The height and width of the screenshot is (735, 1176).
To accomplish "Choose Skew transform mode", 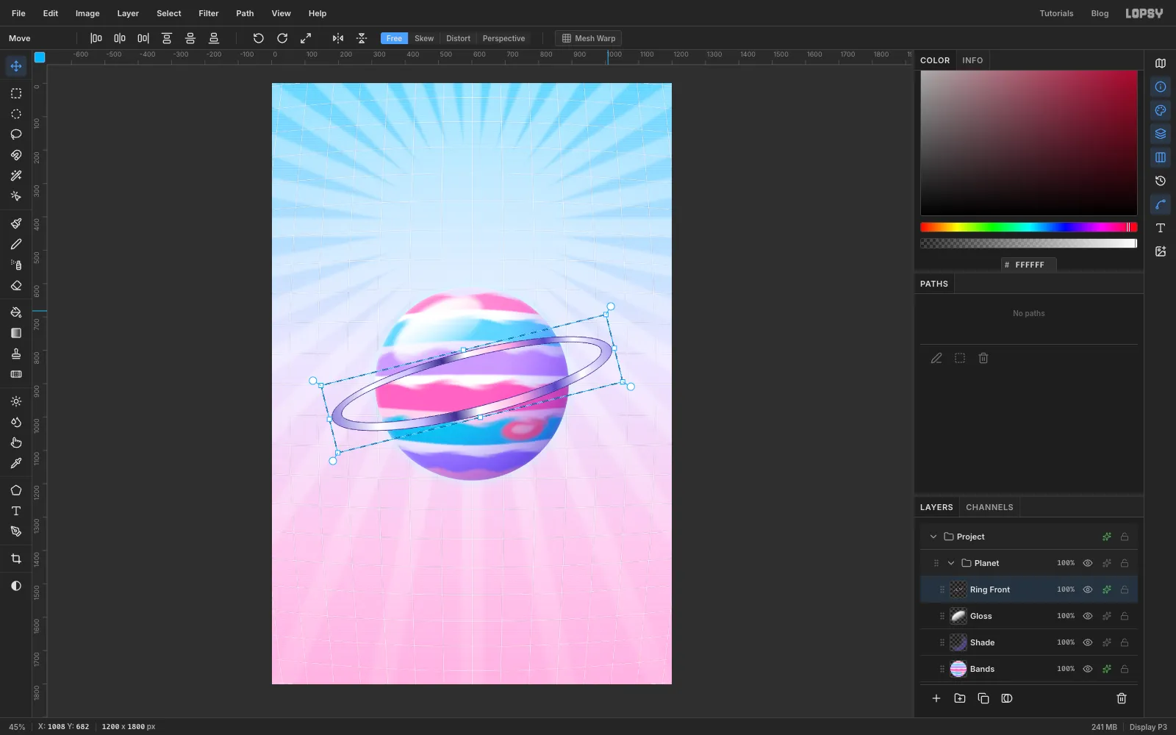I will point(424,38).
